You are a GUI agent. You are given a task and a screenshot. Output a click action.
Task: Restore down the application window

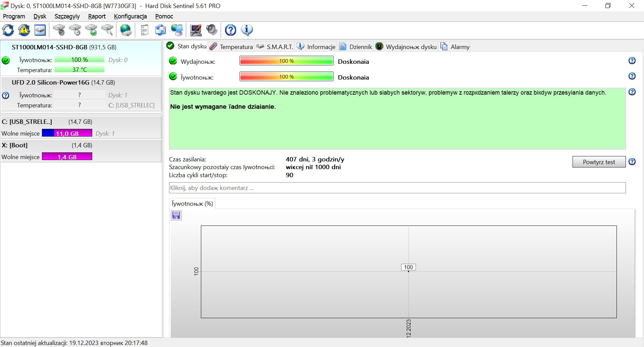pos(608,6)
